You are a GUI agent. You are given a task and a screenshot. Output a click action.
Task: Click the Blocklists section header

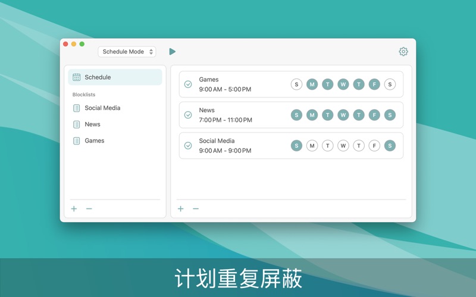click(x=84, y=94)
